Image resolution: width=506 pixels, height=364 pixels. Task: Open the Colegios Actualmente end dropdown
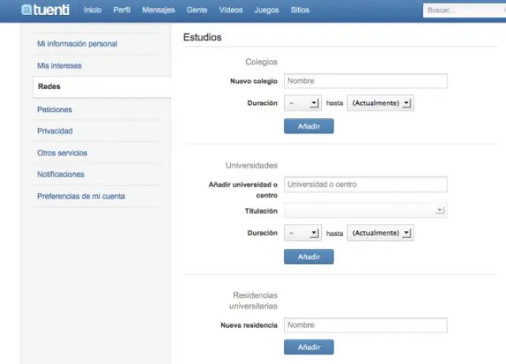pyautogui.click(x=381, y=103)
